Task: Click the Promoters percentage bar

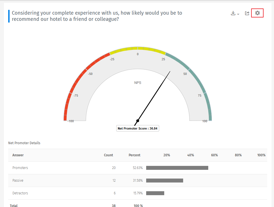Action: point(177,168)
